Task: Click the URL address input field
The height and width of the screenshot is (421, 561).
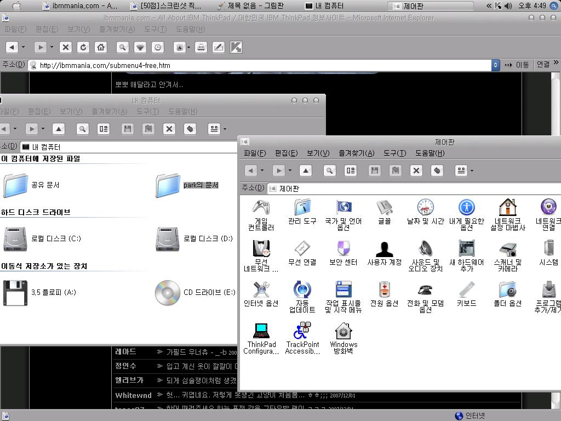Action: point(263,65)
